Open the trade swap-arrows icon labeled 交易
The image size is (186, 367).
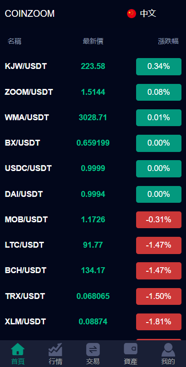(93, 349)
